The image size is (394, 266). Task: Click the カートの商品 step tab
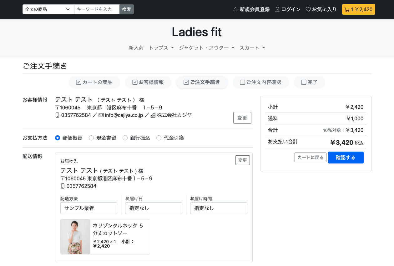(94, 82)
